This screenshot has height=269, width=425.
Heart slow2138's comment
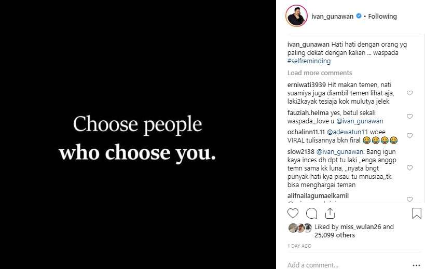click(x=409, y=168)
